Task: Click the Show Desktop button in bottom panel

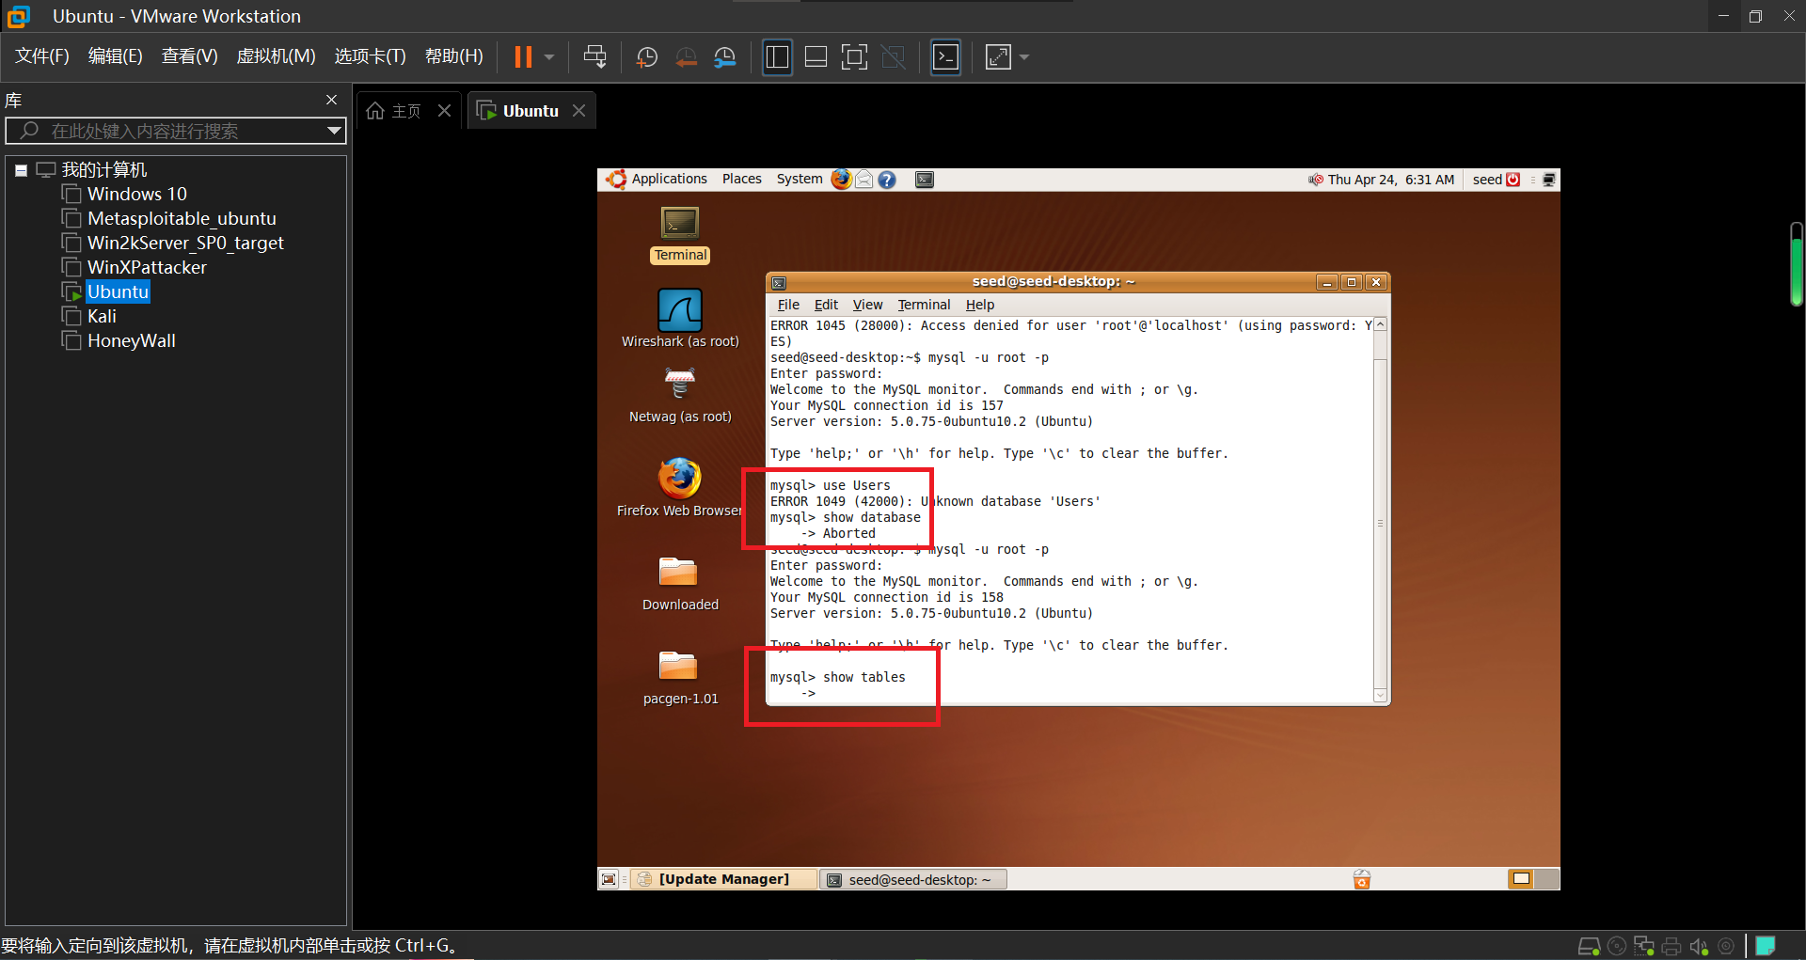Action: coord(609,879)
